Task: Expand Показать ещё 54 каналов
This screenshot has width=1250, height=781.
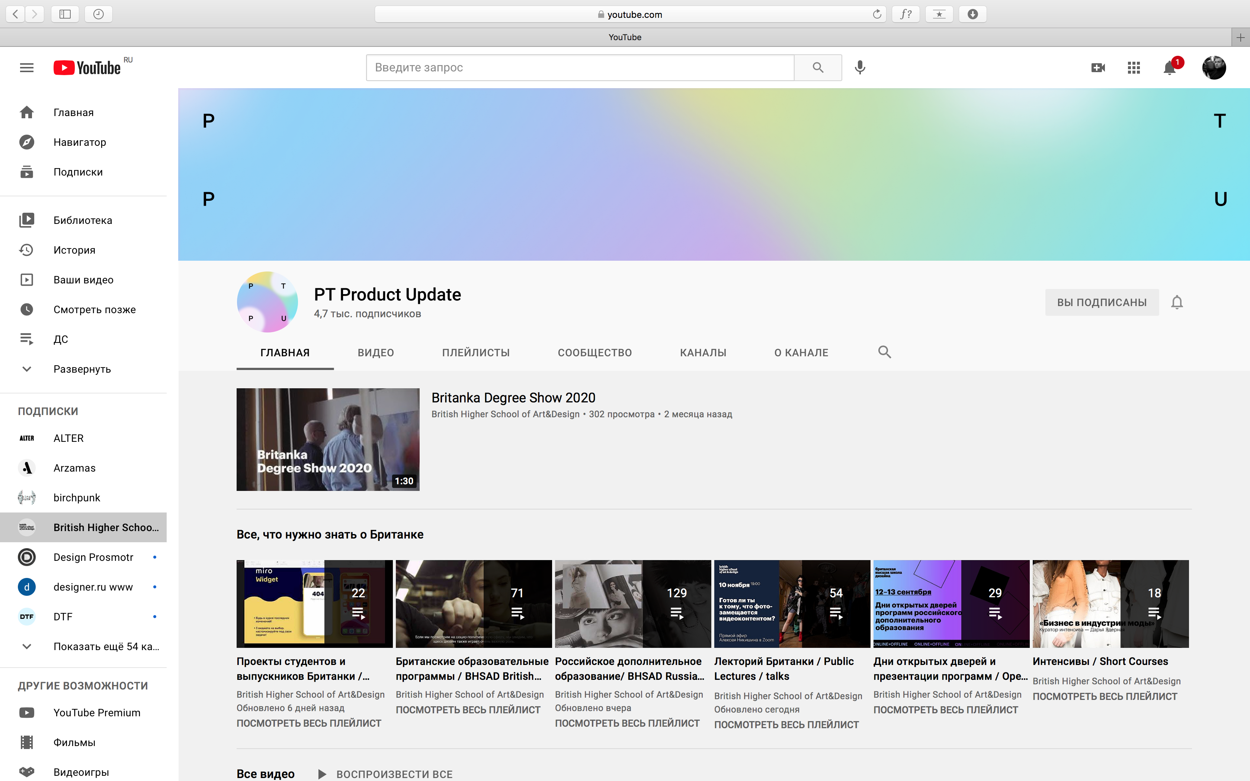Action: (106, 646)
